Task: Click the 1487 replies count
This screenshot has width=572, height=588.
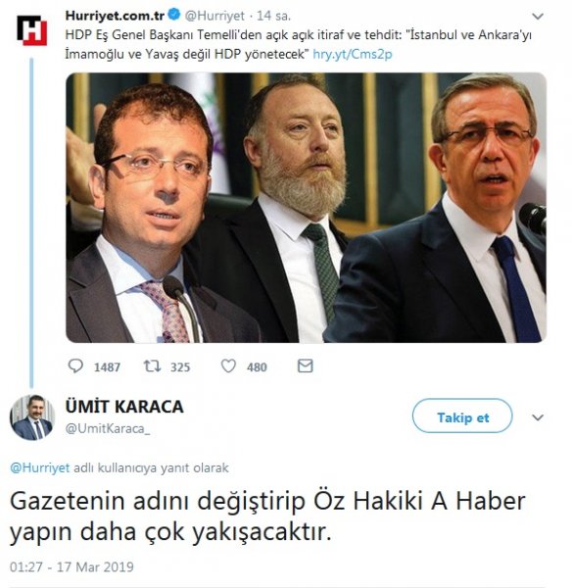Action: [107, 367]
